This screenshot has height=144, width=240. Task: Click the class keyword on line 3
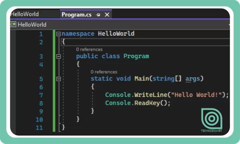point(111,56)
